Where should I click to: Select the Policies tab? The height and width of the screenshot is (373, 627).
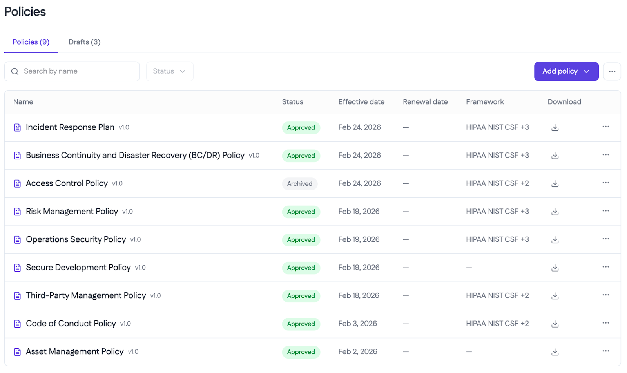(31, 42)
